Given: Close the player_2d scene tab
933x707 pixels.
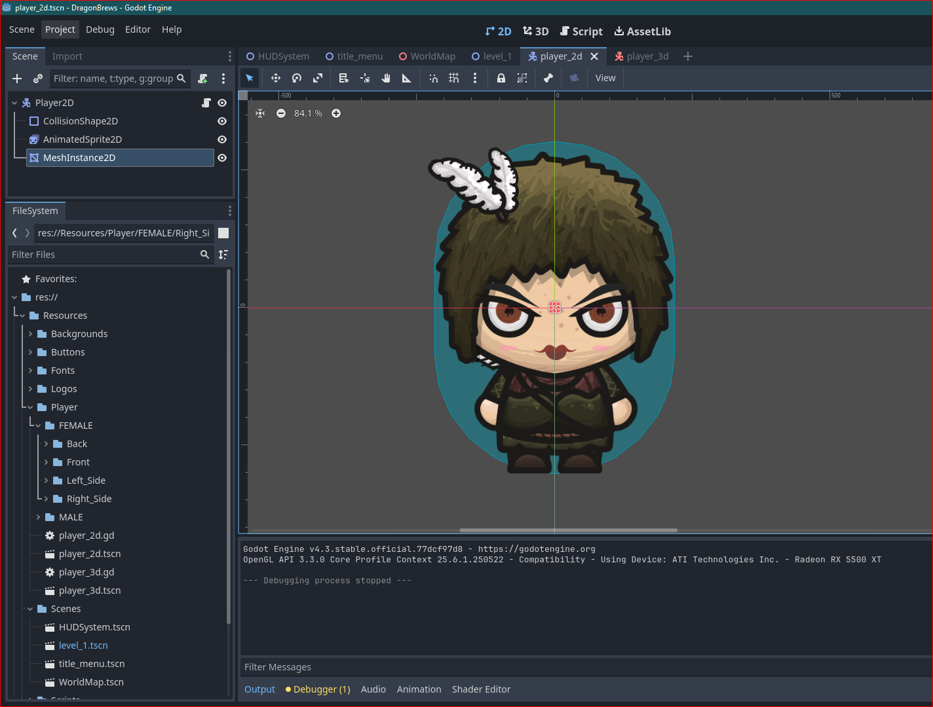Looking at the screenshot, I should point(594,56).
